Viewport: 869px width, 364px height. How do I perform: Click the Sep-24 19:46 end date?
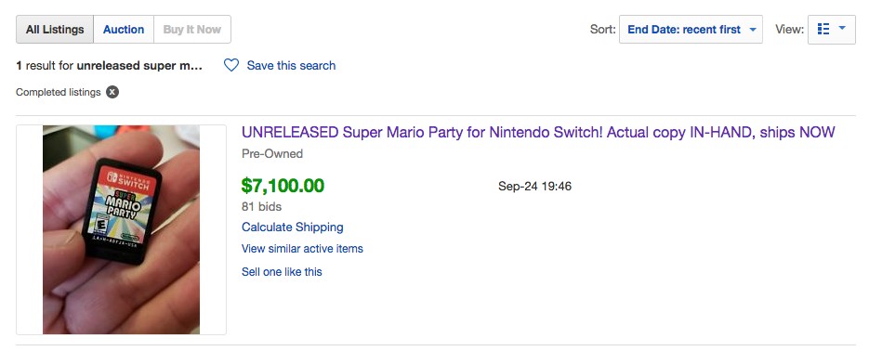(x=534, y=186)
